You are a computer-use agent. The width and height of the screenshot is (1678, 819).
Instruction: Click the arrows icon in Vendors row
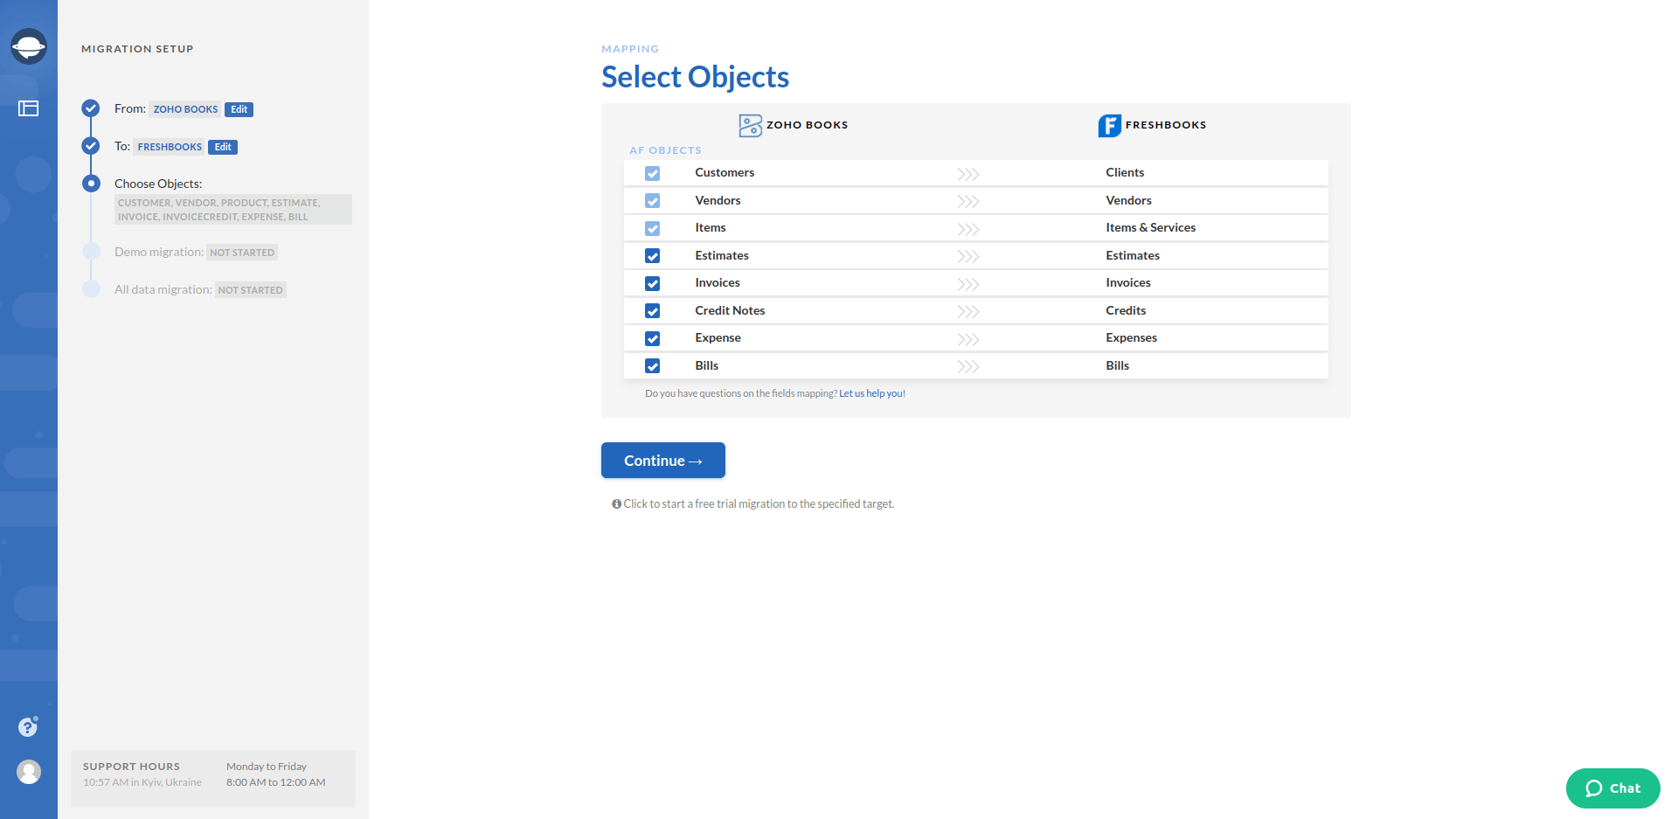tap(967, 202)
